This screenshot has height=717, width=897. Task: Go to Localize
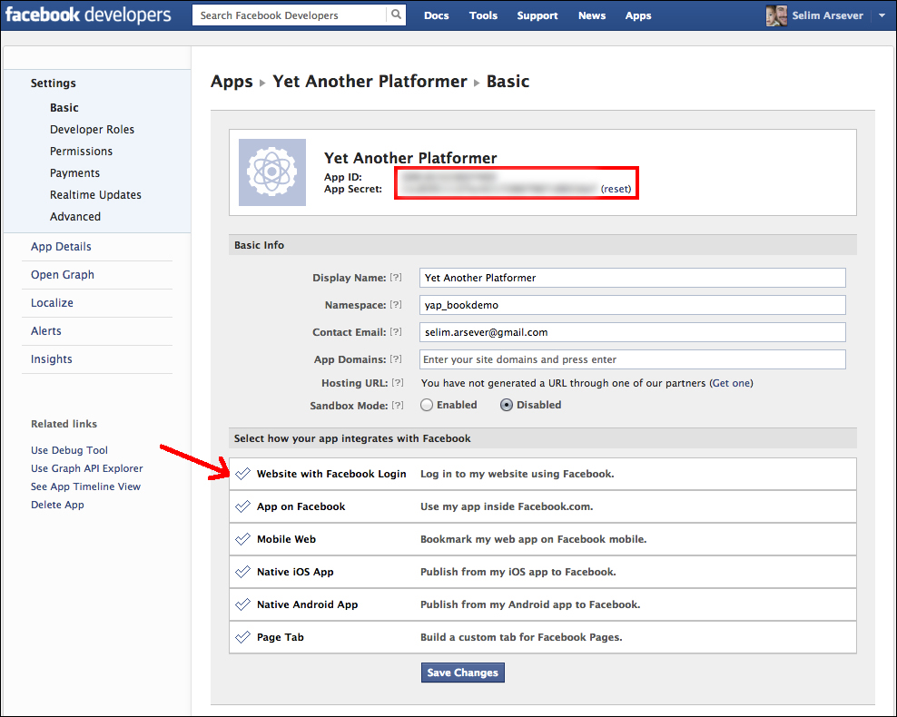[x=52, y=302]
